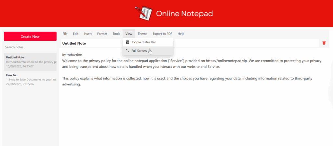The image size is (333, 146).
Task: Choose Full Screen from the View menu
Action: point(139,51)
